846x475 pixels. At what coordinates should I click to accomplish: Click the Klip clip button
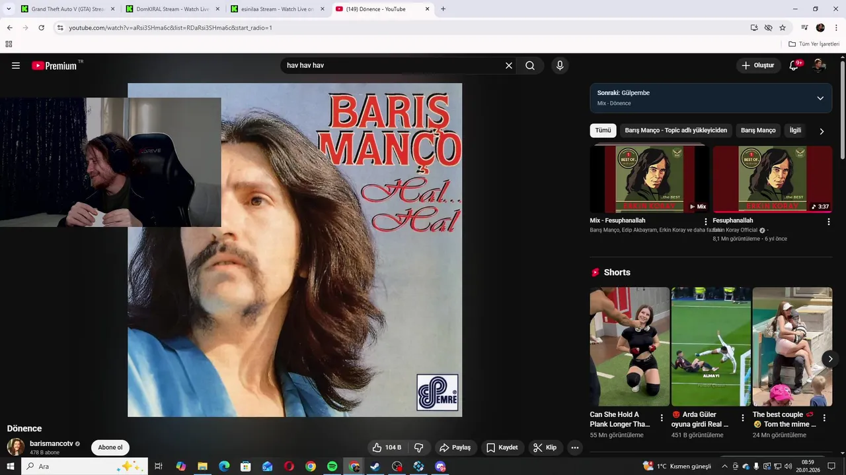click(x=545, y=447)
